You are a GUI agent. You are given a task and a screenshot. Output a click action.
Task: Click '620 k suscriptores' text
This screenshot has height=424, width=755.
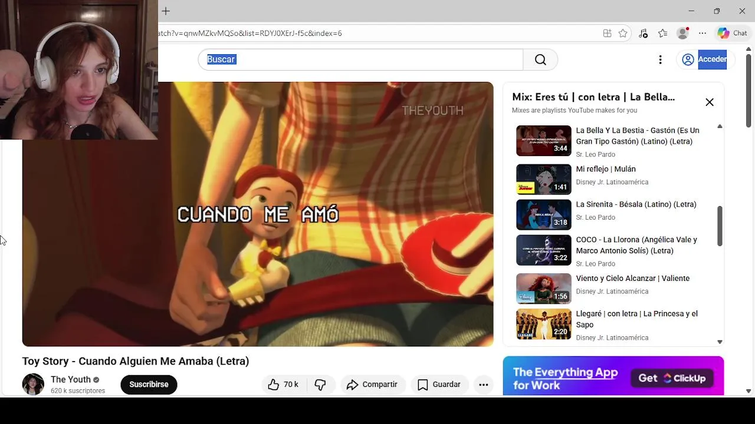coord(78,391)
